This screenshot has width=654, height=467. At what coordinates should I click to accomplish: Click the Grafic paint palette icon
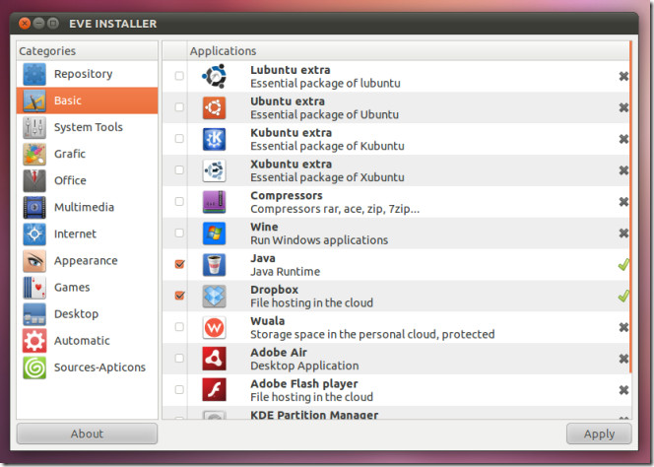click(x=34, y=154)
